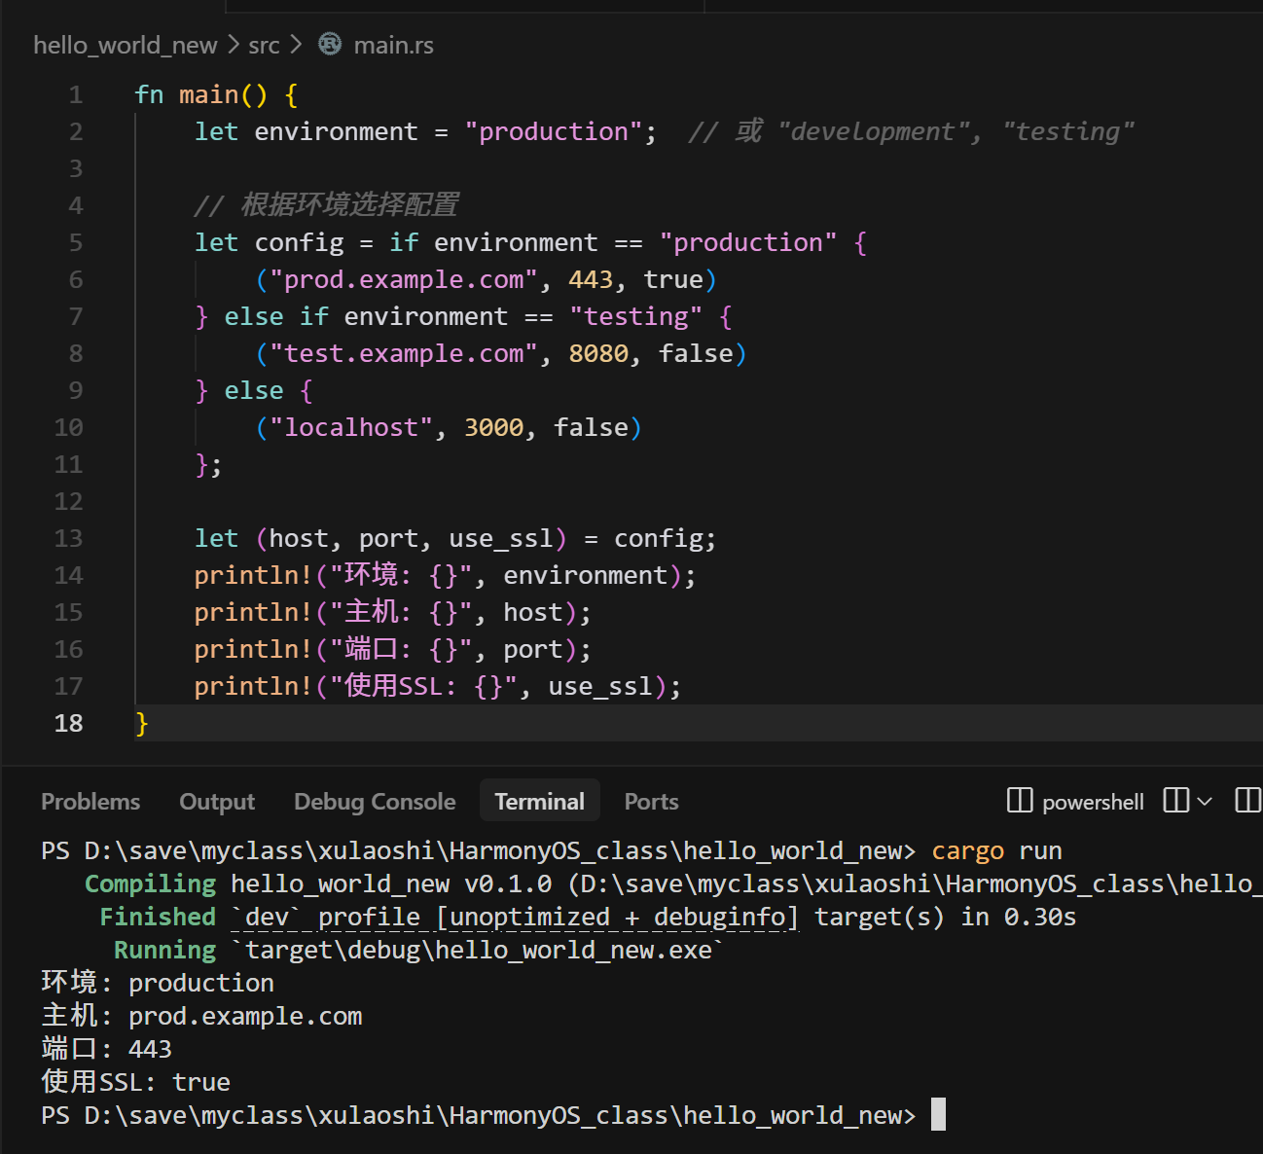Click main.rs in the breadcrumb path
This screenshot has height=1154, width=1263.
click(394, 45)
